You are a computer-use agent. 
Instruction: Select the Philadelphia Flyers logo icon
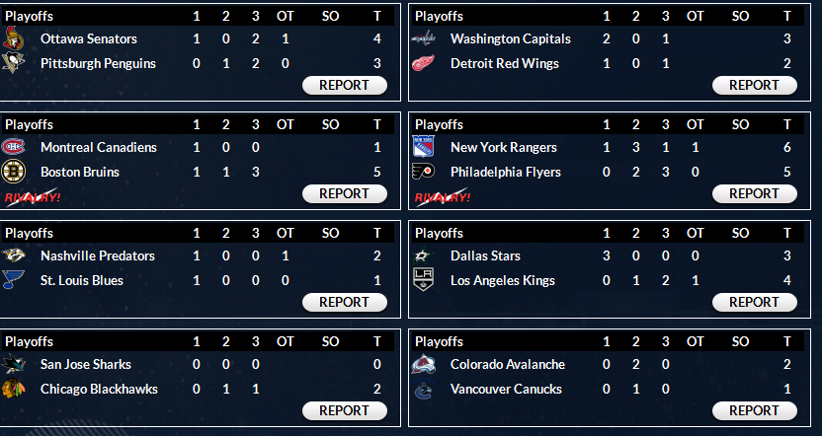tap(424, 173)
